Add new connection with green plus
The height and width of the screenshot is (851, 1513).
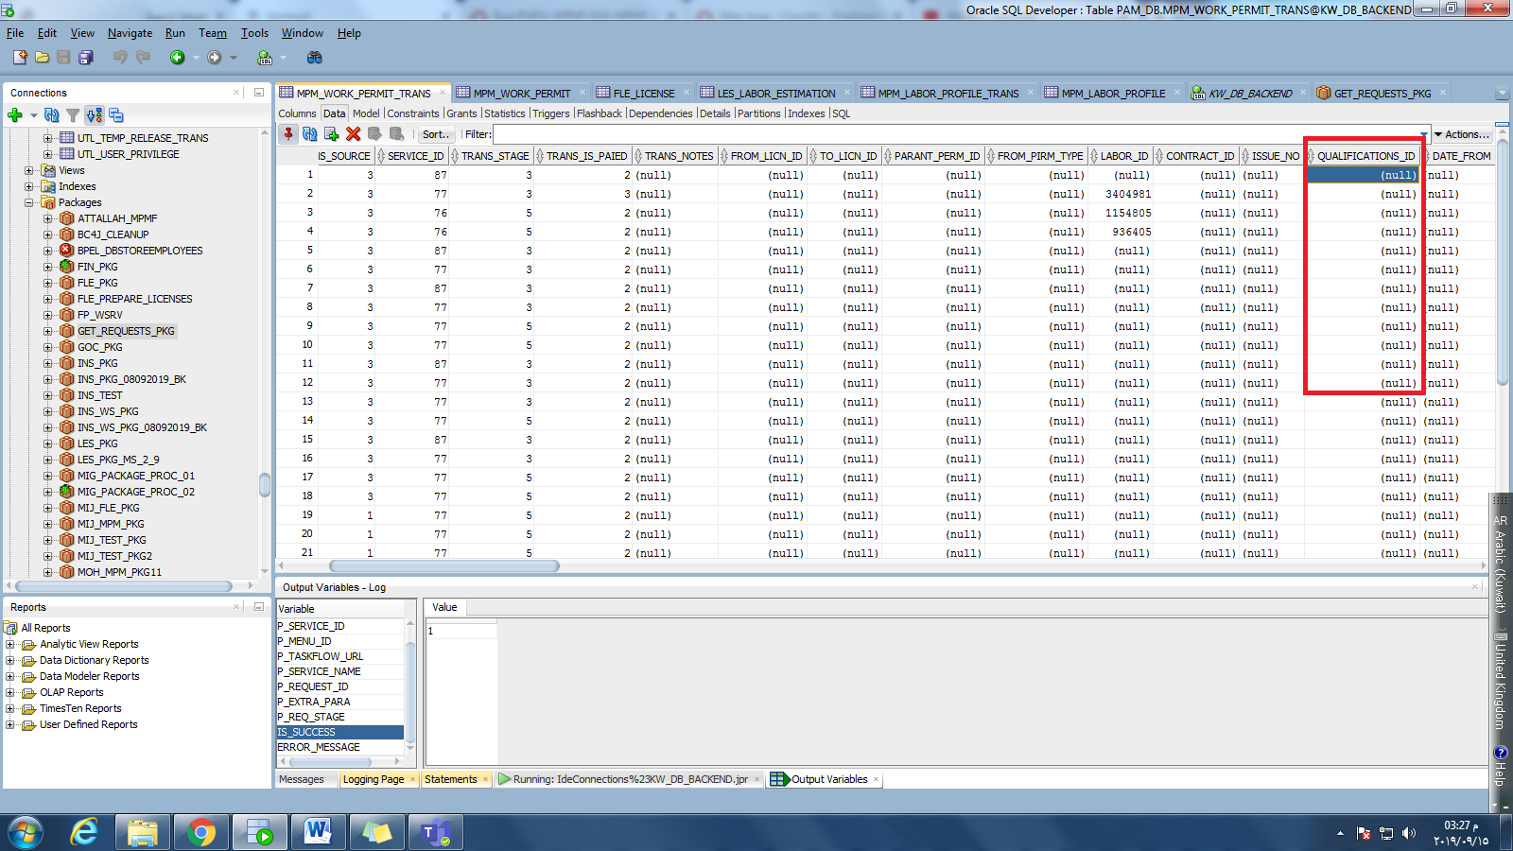(x=14, y=115)
